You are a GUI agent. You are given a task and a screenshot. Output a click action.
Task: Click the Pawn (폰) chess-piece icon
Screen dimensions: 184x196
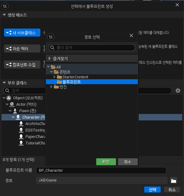[15, 111]
